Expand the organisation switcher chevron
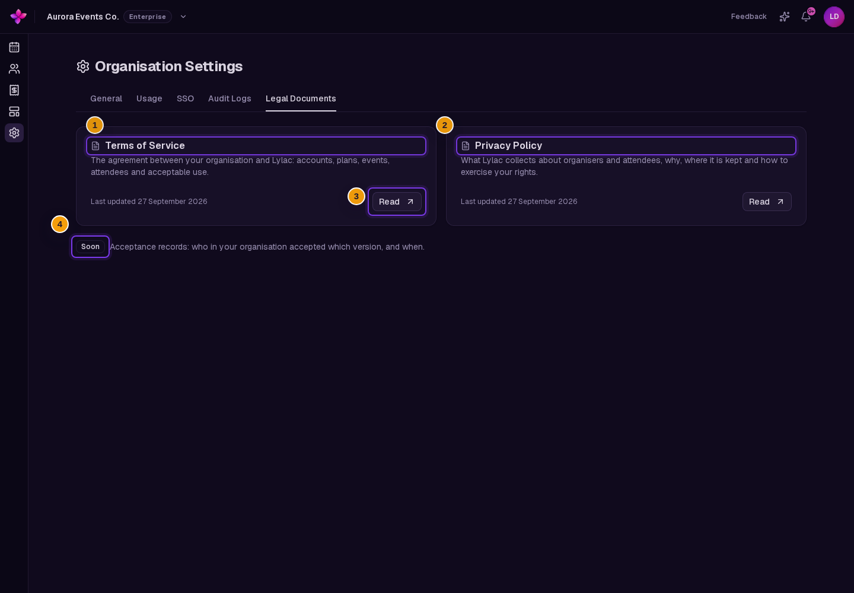The height and width of the screenshot is (593, 854). (183, 17)
